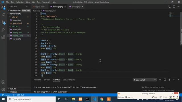Click the editor minimap
Viewport: 182px width, 102px height.
click(x=174, y=14)
